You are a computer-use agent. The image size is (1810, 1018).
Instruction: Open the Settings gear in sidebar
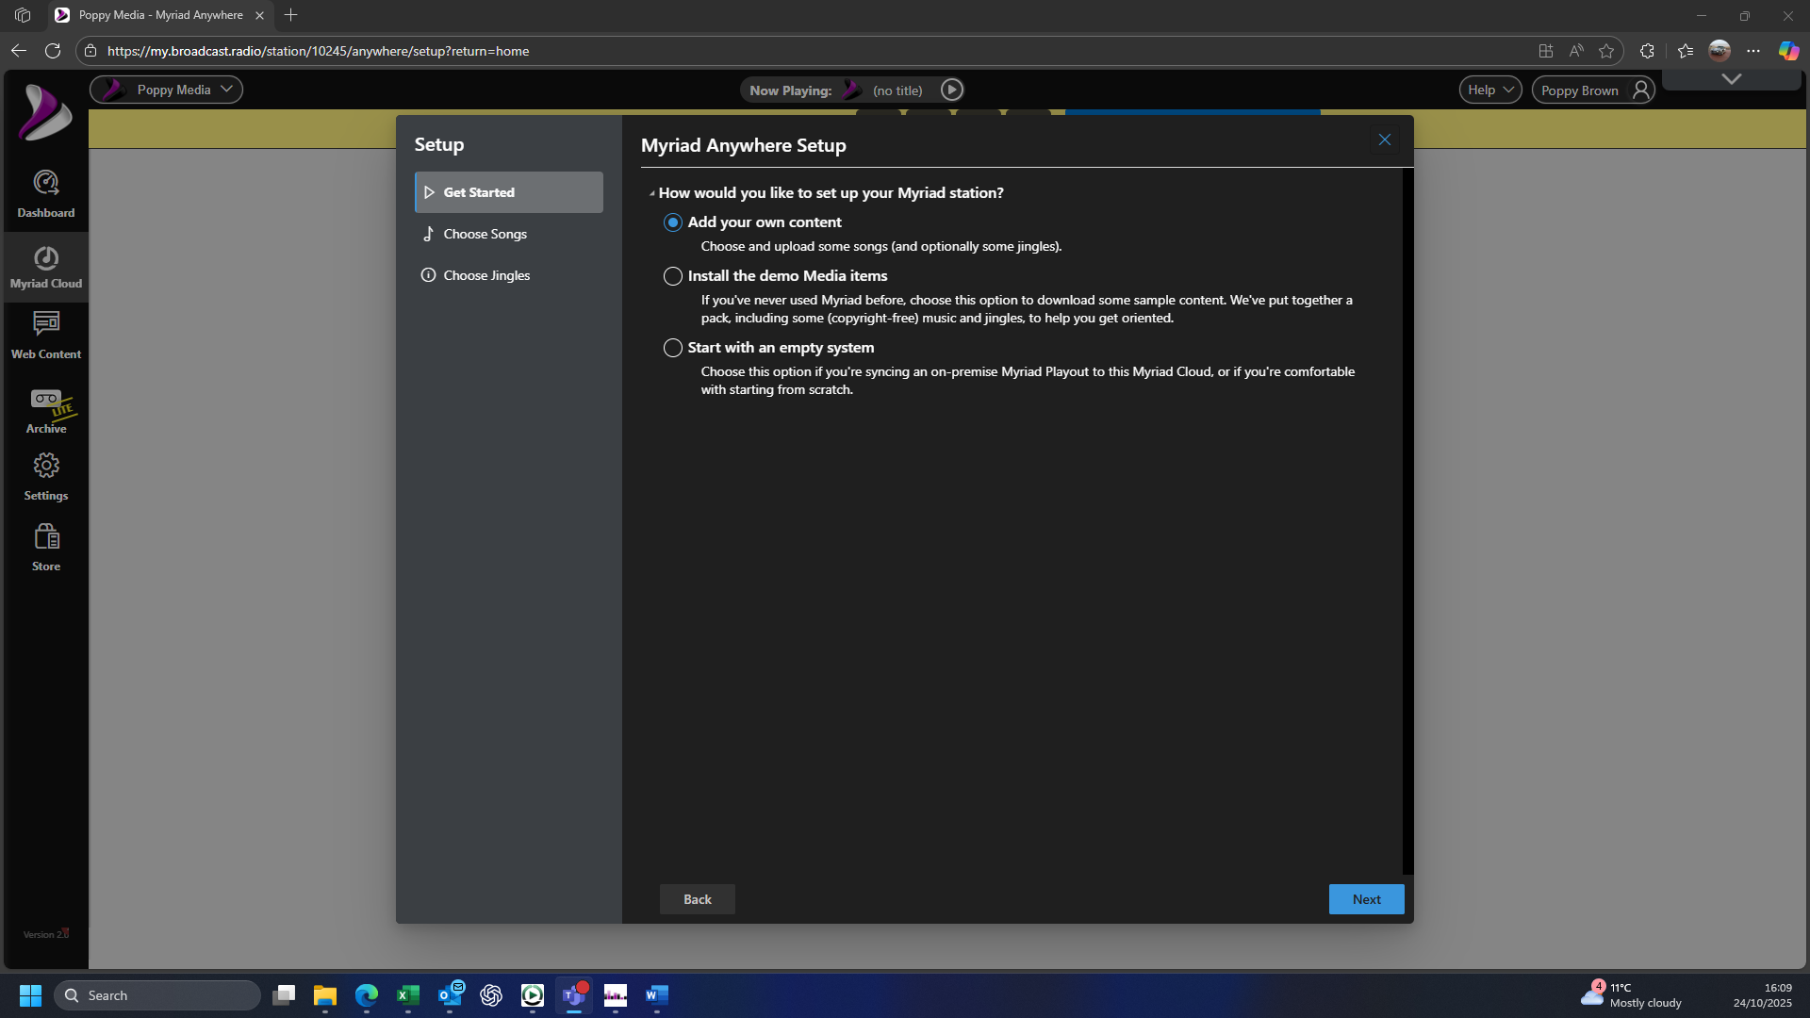45,476
